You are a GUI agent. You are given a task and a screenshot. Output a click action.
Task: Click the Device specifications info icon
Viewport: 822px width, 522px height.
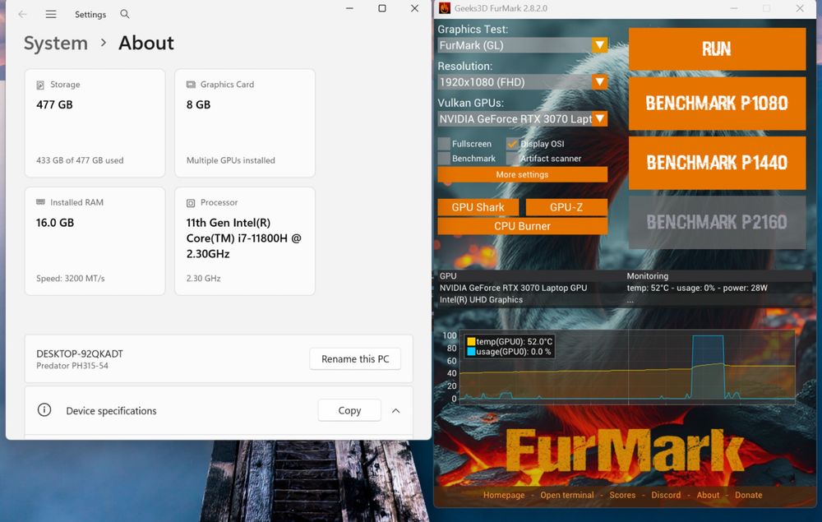click(x=44, y=410)
